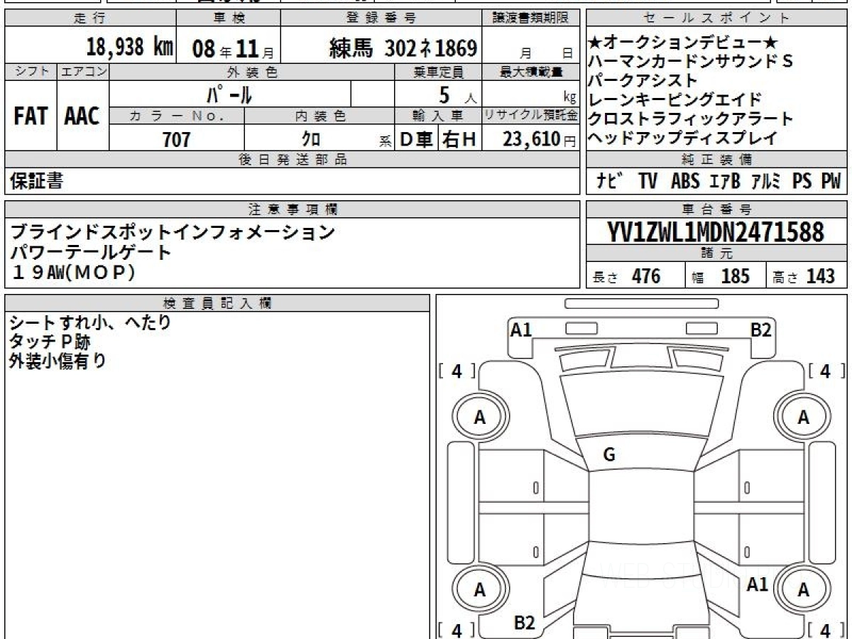Click the TV equipment item

click(648, 182)
